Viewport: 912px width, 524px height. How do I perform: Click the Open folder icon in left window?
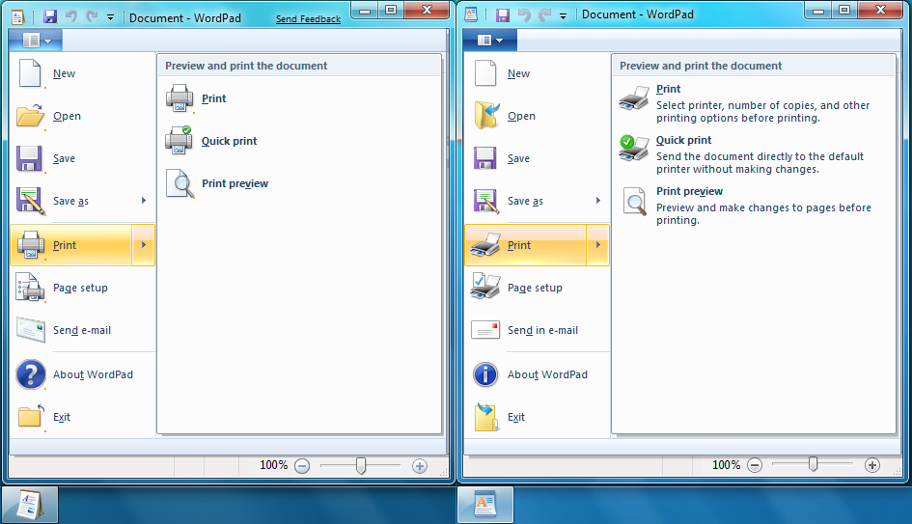tap(30, 116)
